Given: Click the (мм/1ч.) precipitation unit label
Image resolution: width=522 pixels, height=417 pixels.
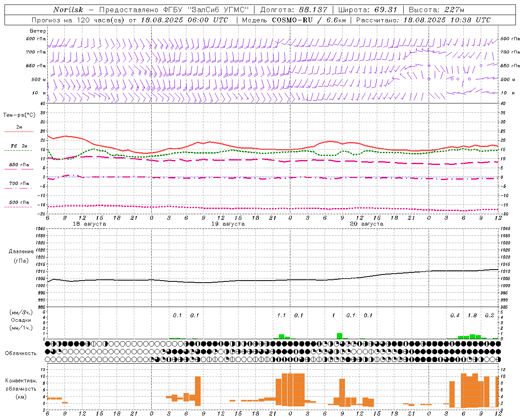Looking at the screenshot, I should [x=21, y=328].
